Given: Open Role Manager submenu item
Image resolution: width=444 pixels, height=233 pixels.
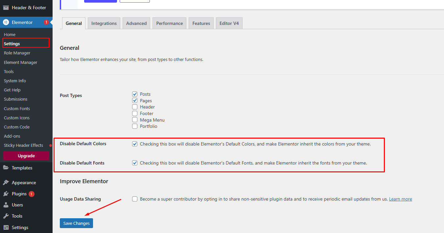Looking at the screenshot, I should pos(17,53).
